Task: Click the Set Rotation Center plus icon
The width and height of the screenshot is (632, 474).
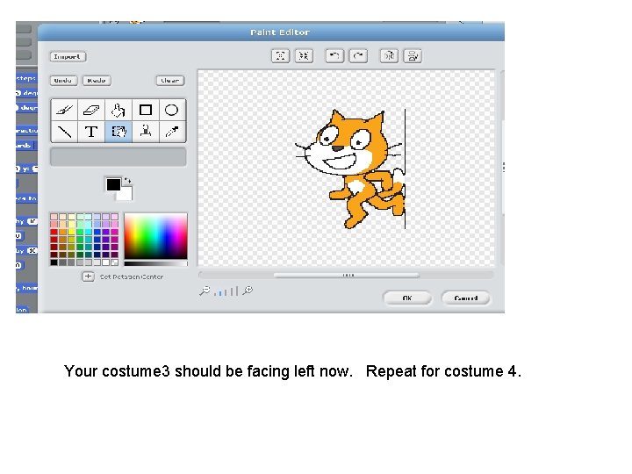Action: click(x=89, y=276)
